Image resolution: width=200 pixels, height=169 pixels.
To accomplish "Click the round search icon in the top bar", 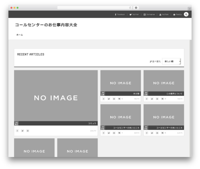I will (186, 14).
